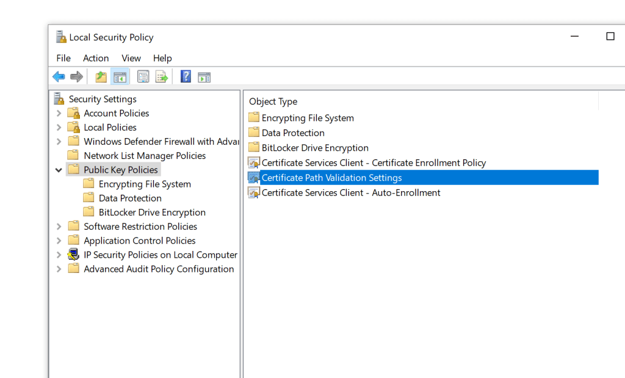Click the Object Type column header
Image resolution: width=625 pixels, height=378 pixels.
pyautogui.click(x=273, y=102)
